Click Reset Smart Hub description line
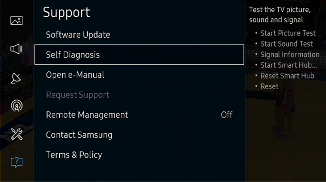Screen dimensions: 326x182 tap(287, 76)
